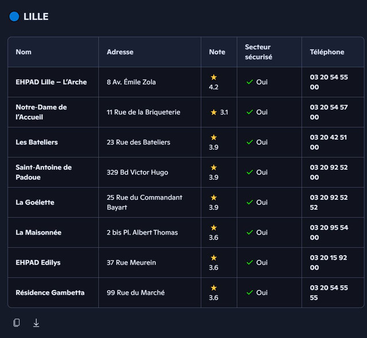
Task: Click the star in Saint-Antoine de Padoue row
Action: point(214,167)
